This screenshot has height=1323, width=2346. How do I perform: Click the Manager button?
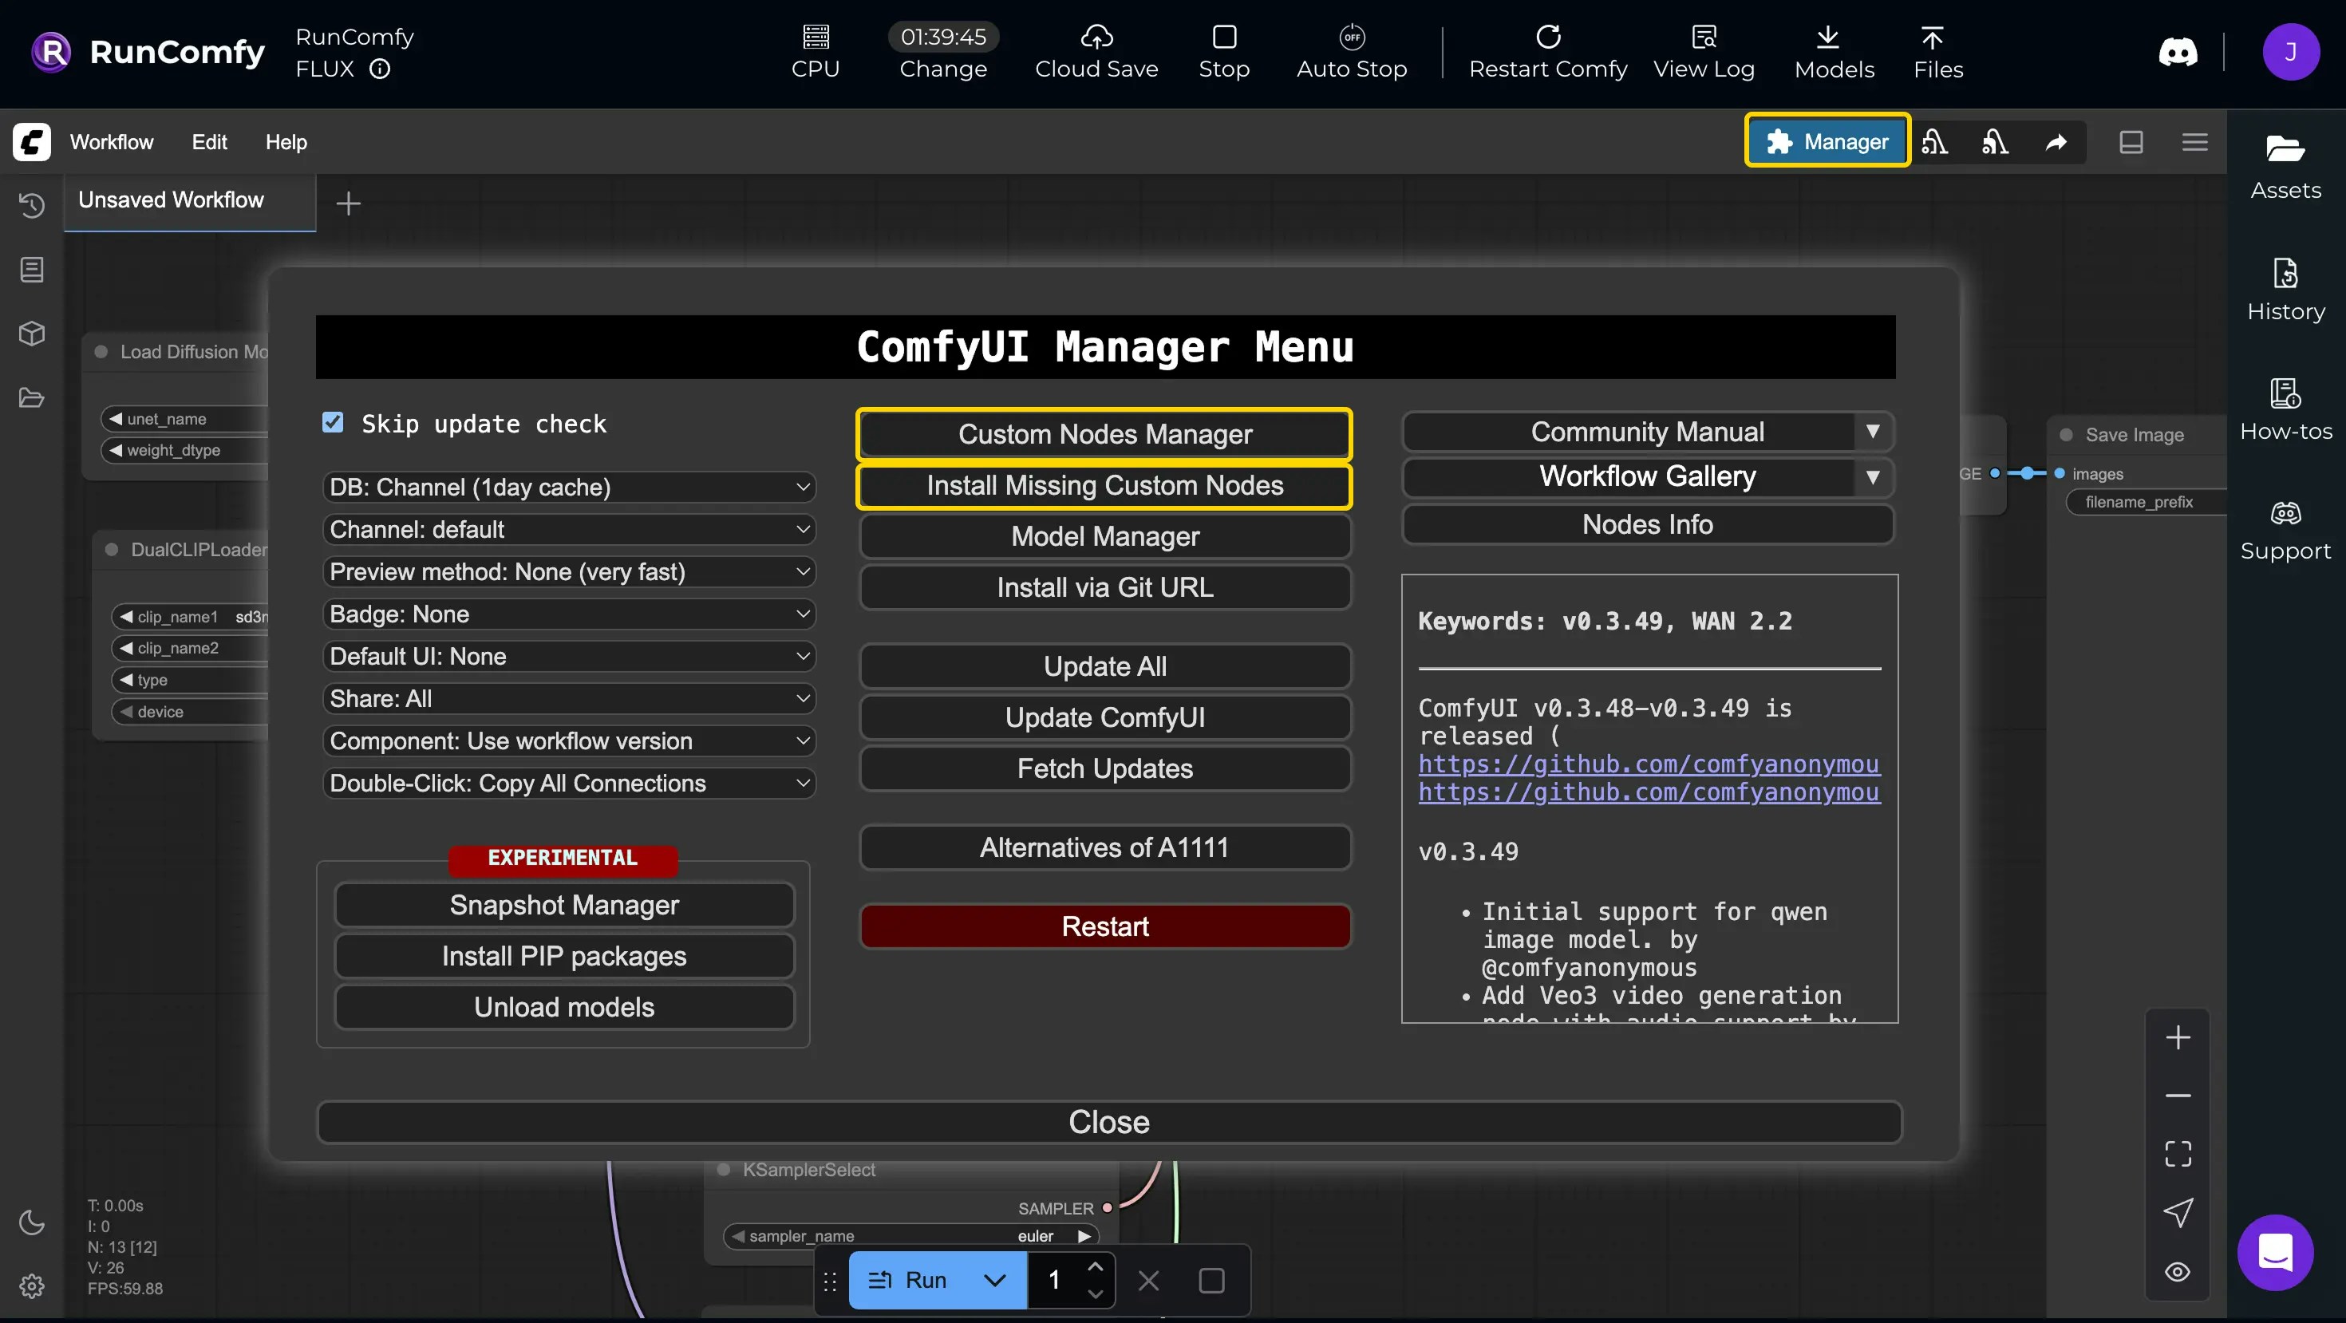pyautogui.click(x=1827, y=141)
